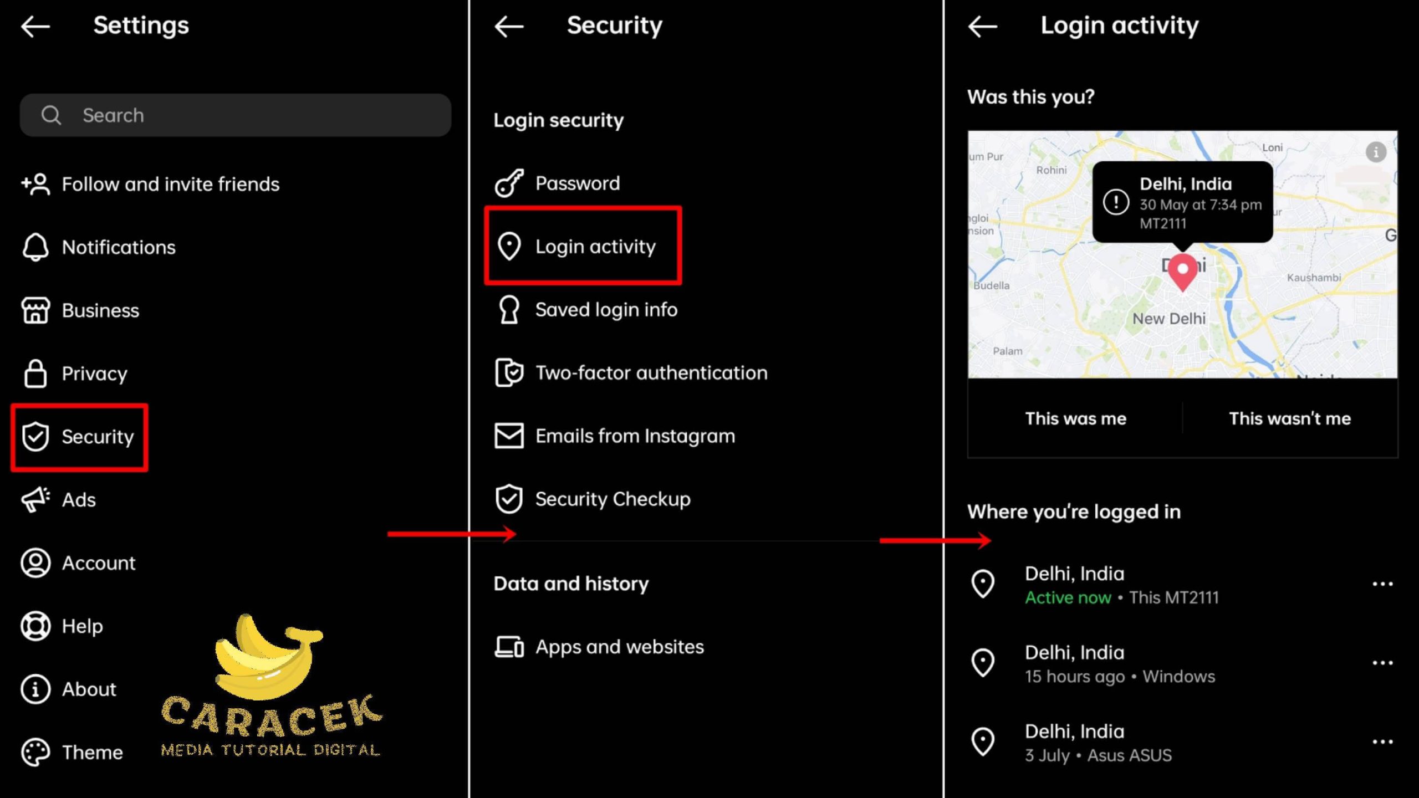Open three-dot menu for Windows session
Image resolution: width=1419 pixels, height=798 pixels.
pos(1382,663)
